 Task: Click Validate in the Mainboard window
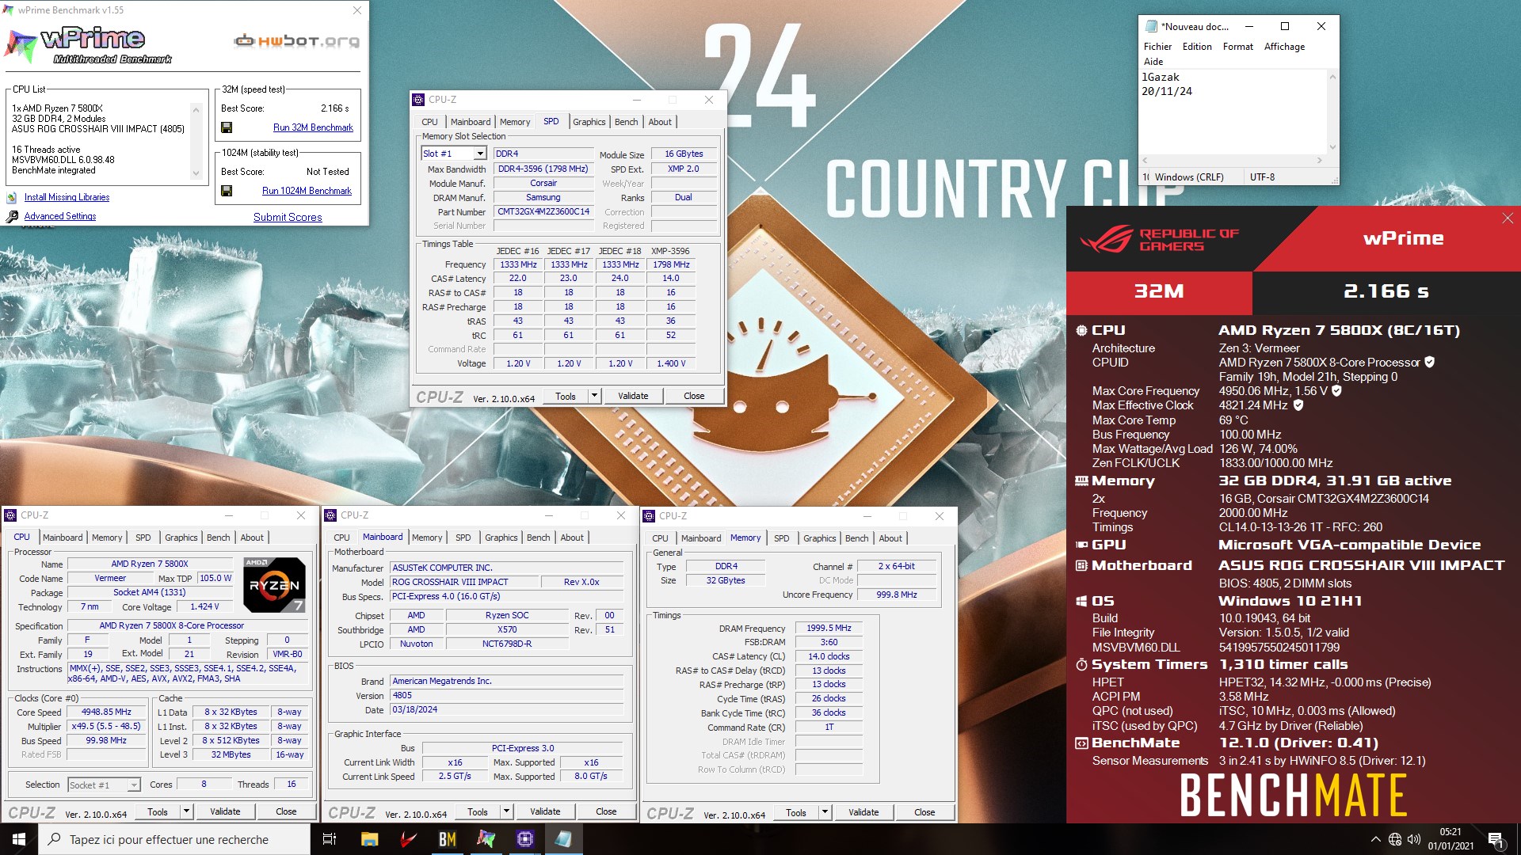[x=545, y=811]
